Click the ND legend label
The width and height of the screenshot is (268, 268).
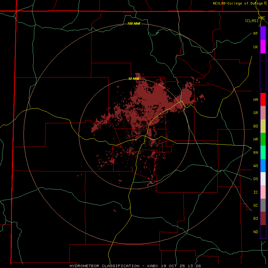[x=255, y=232]
